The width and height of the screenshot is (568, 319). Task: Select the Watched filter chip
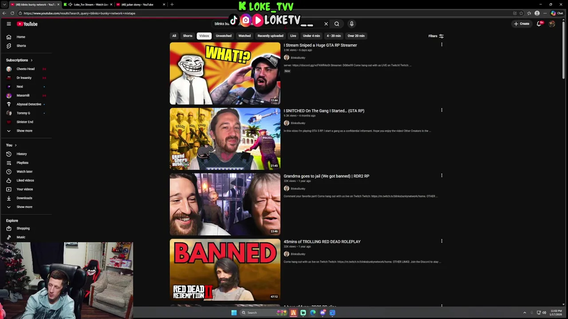click(x=245, y=36)
